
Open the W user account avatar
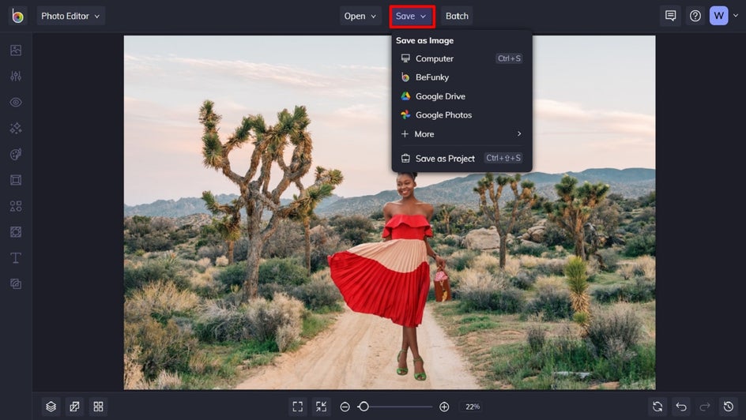click(719, 16)
